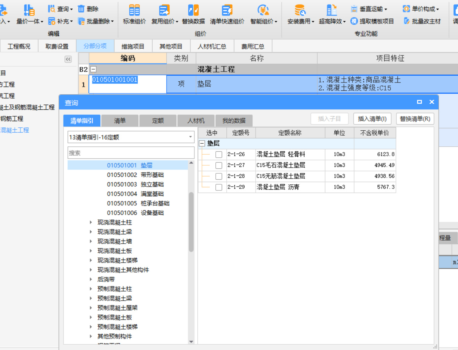Expand the 现浇混凝土楼梯 node
Viewport: 458px width, 350px height.
(x=91, y=260)
